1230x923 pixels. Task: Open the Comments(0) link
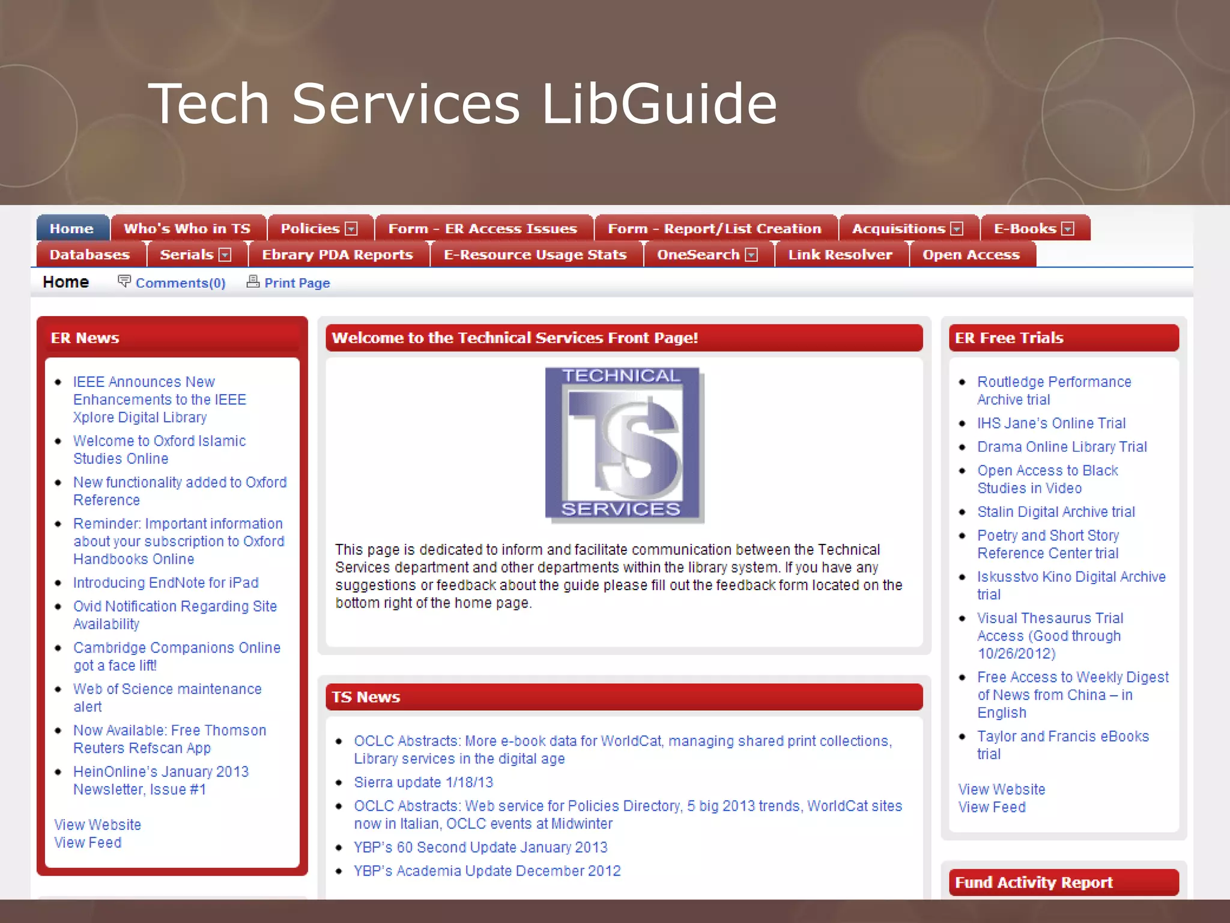(180, 283)
